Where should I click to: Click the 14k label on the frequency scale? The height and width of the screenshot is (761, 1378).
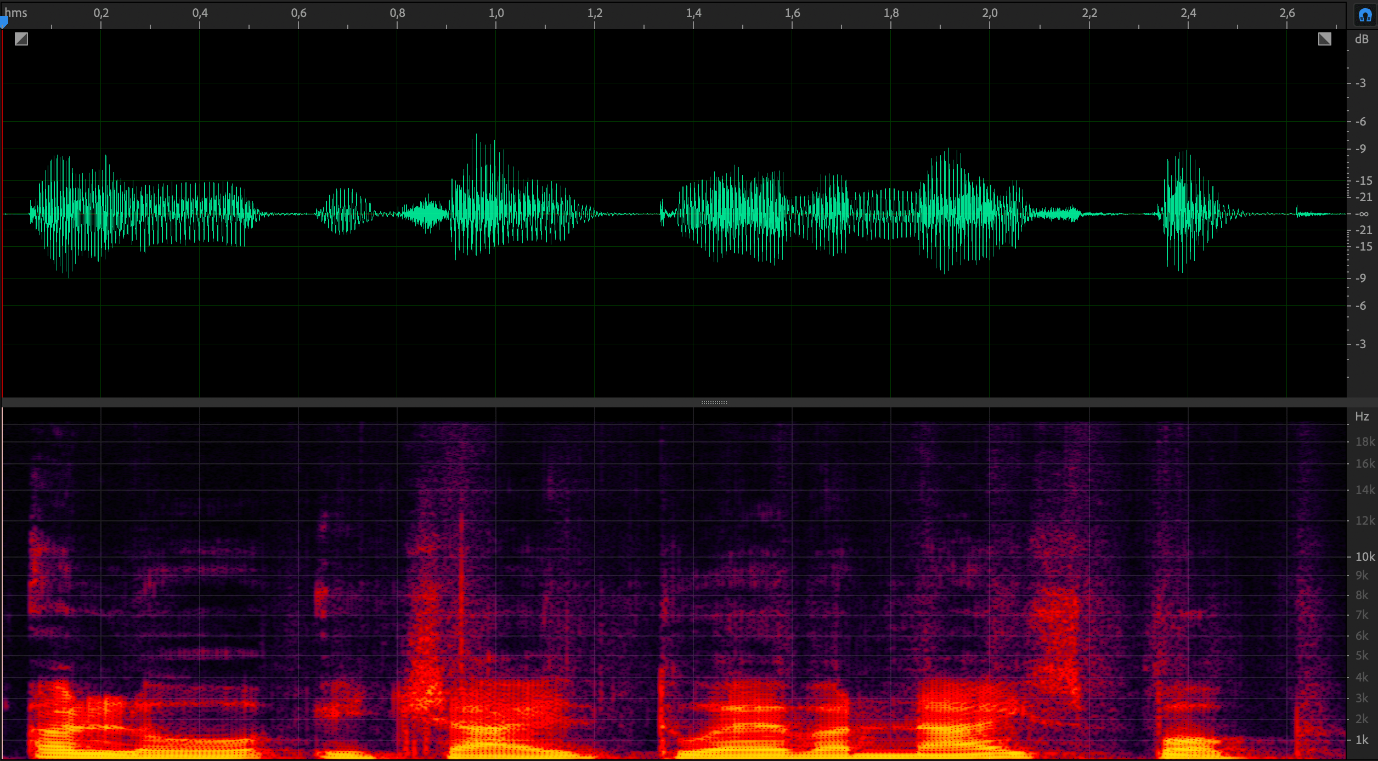coord(1365,490)
